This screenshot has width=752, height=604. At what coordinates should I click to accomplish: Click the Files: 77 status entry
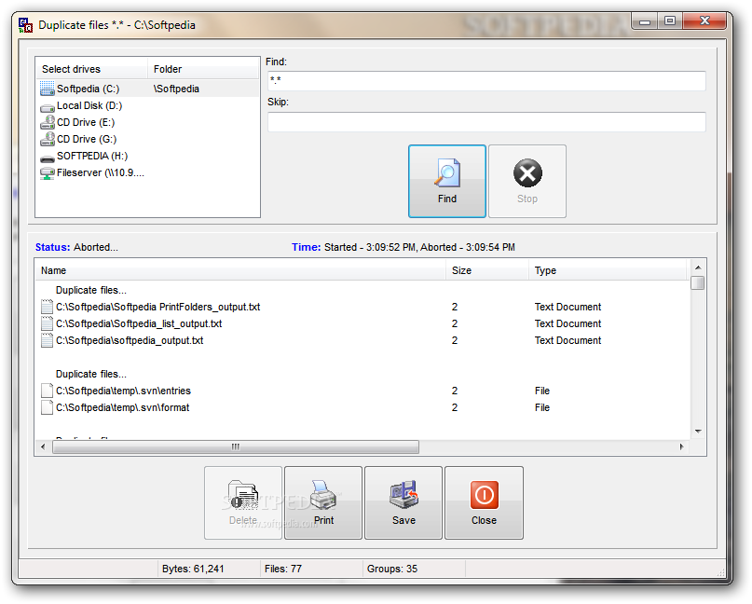coord(283,569)
